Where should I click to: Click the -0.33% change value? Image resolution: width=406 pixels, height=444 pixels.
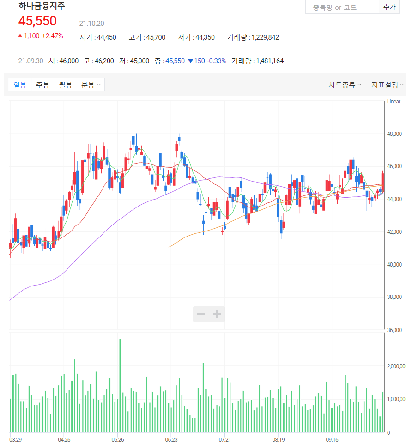pyautogui.click(x=217, y=61)
